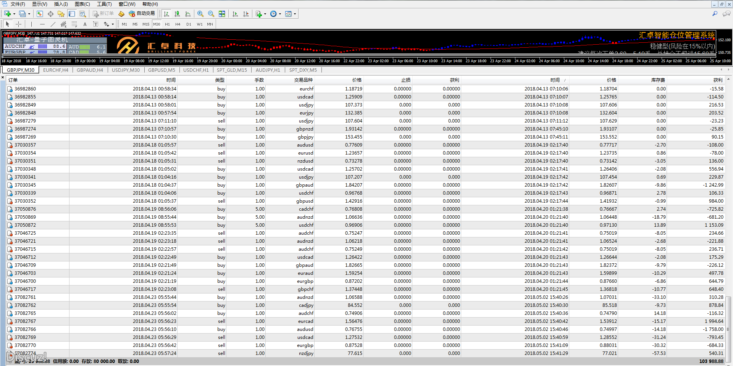This screenshot has height=366, width=733.
Task: Expand the periods clock dropdown arrow
Action: (280, 14)
